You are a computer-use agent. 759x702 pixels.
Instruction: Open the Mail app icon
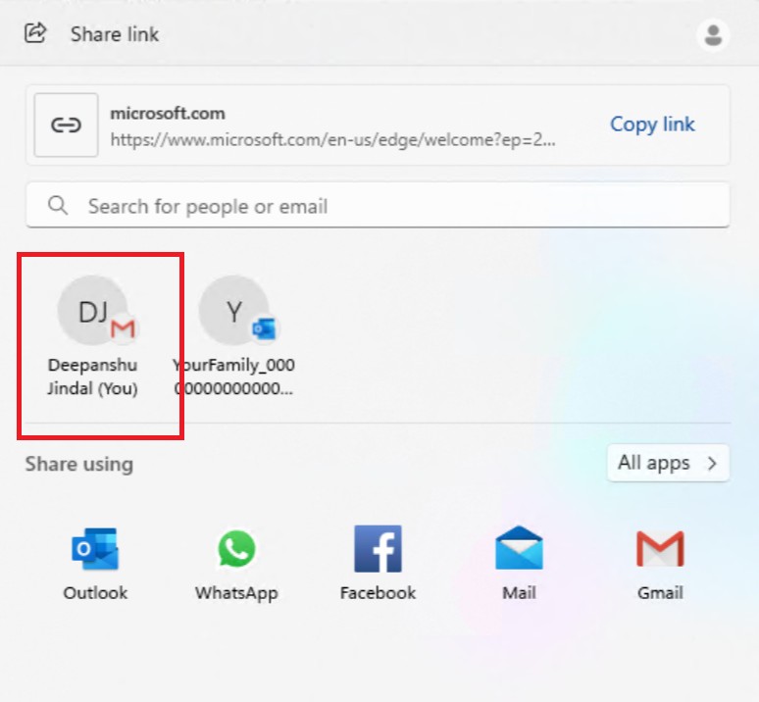coord(519,549)
